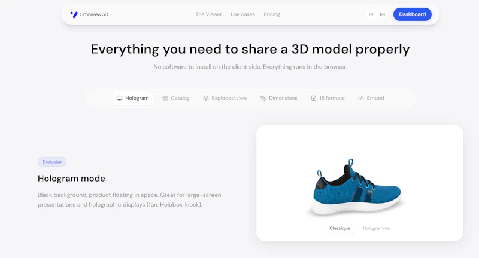Click the 'No software to install' subtitle
The width and height of the screenshot is (479, 258).
coord(250,67)
